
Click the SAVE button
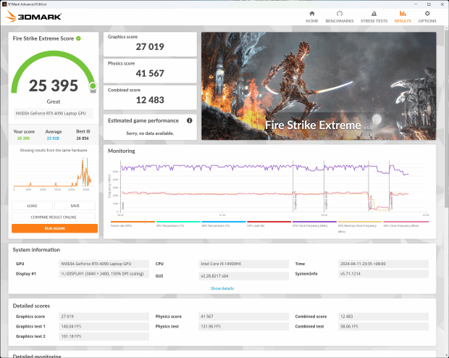(x=75, y=206)
